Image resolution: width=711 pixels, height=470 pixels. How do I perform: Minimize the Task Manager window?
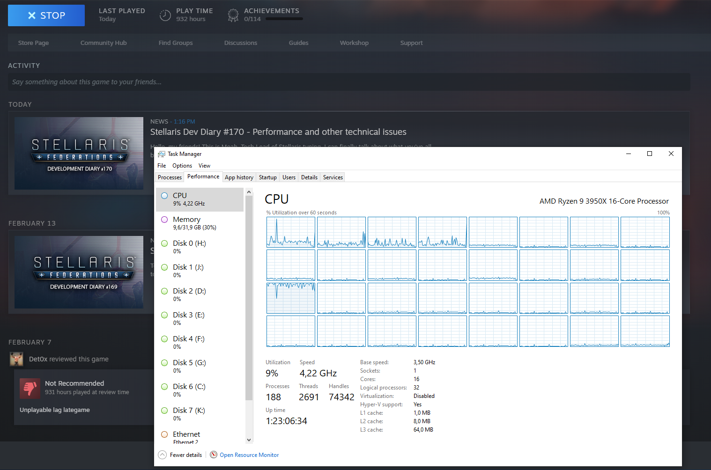(629, 154)
